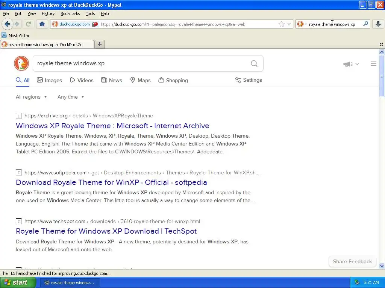Click the scrollbar up arrow
Screen dimensions: 385x288
click(382, 52)
